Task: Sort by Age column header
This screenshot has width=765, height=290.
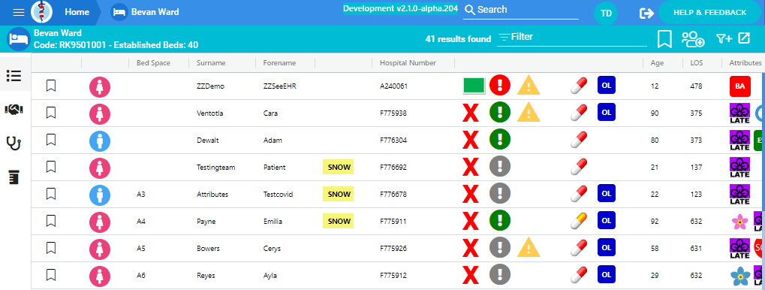Action: click(657, 63)
